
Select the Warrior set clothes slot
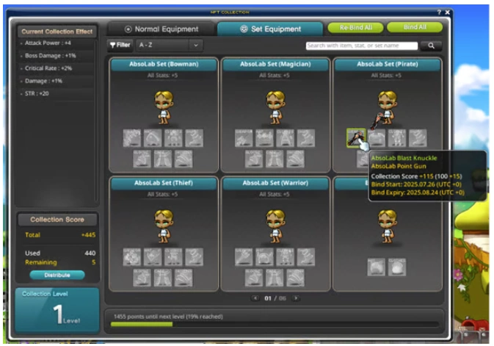point(285,256)
